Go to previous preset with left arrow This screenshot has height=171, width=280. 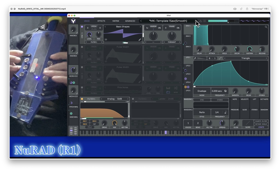click(141, 21)
